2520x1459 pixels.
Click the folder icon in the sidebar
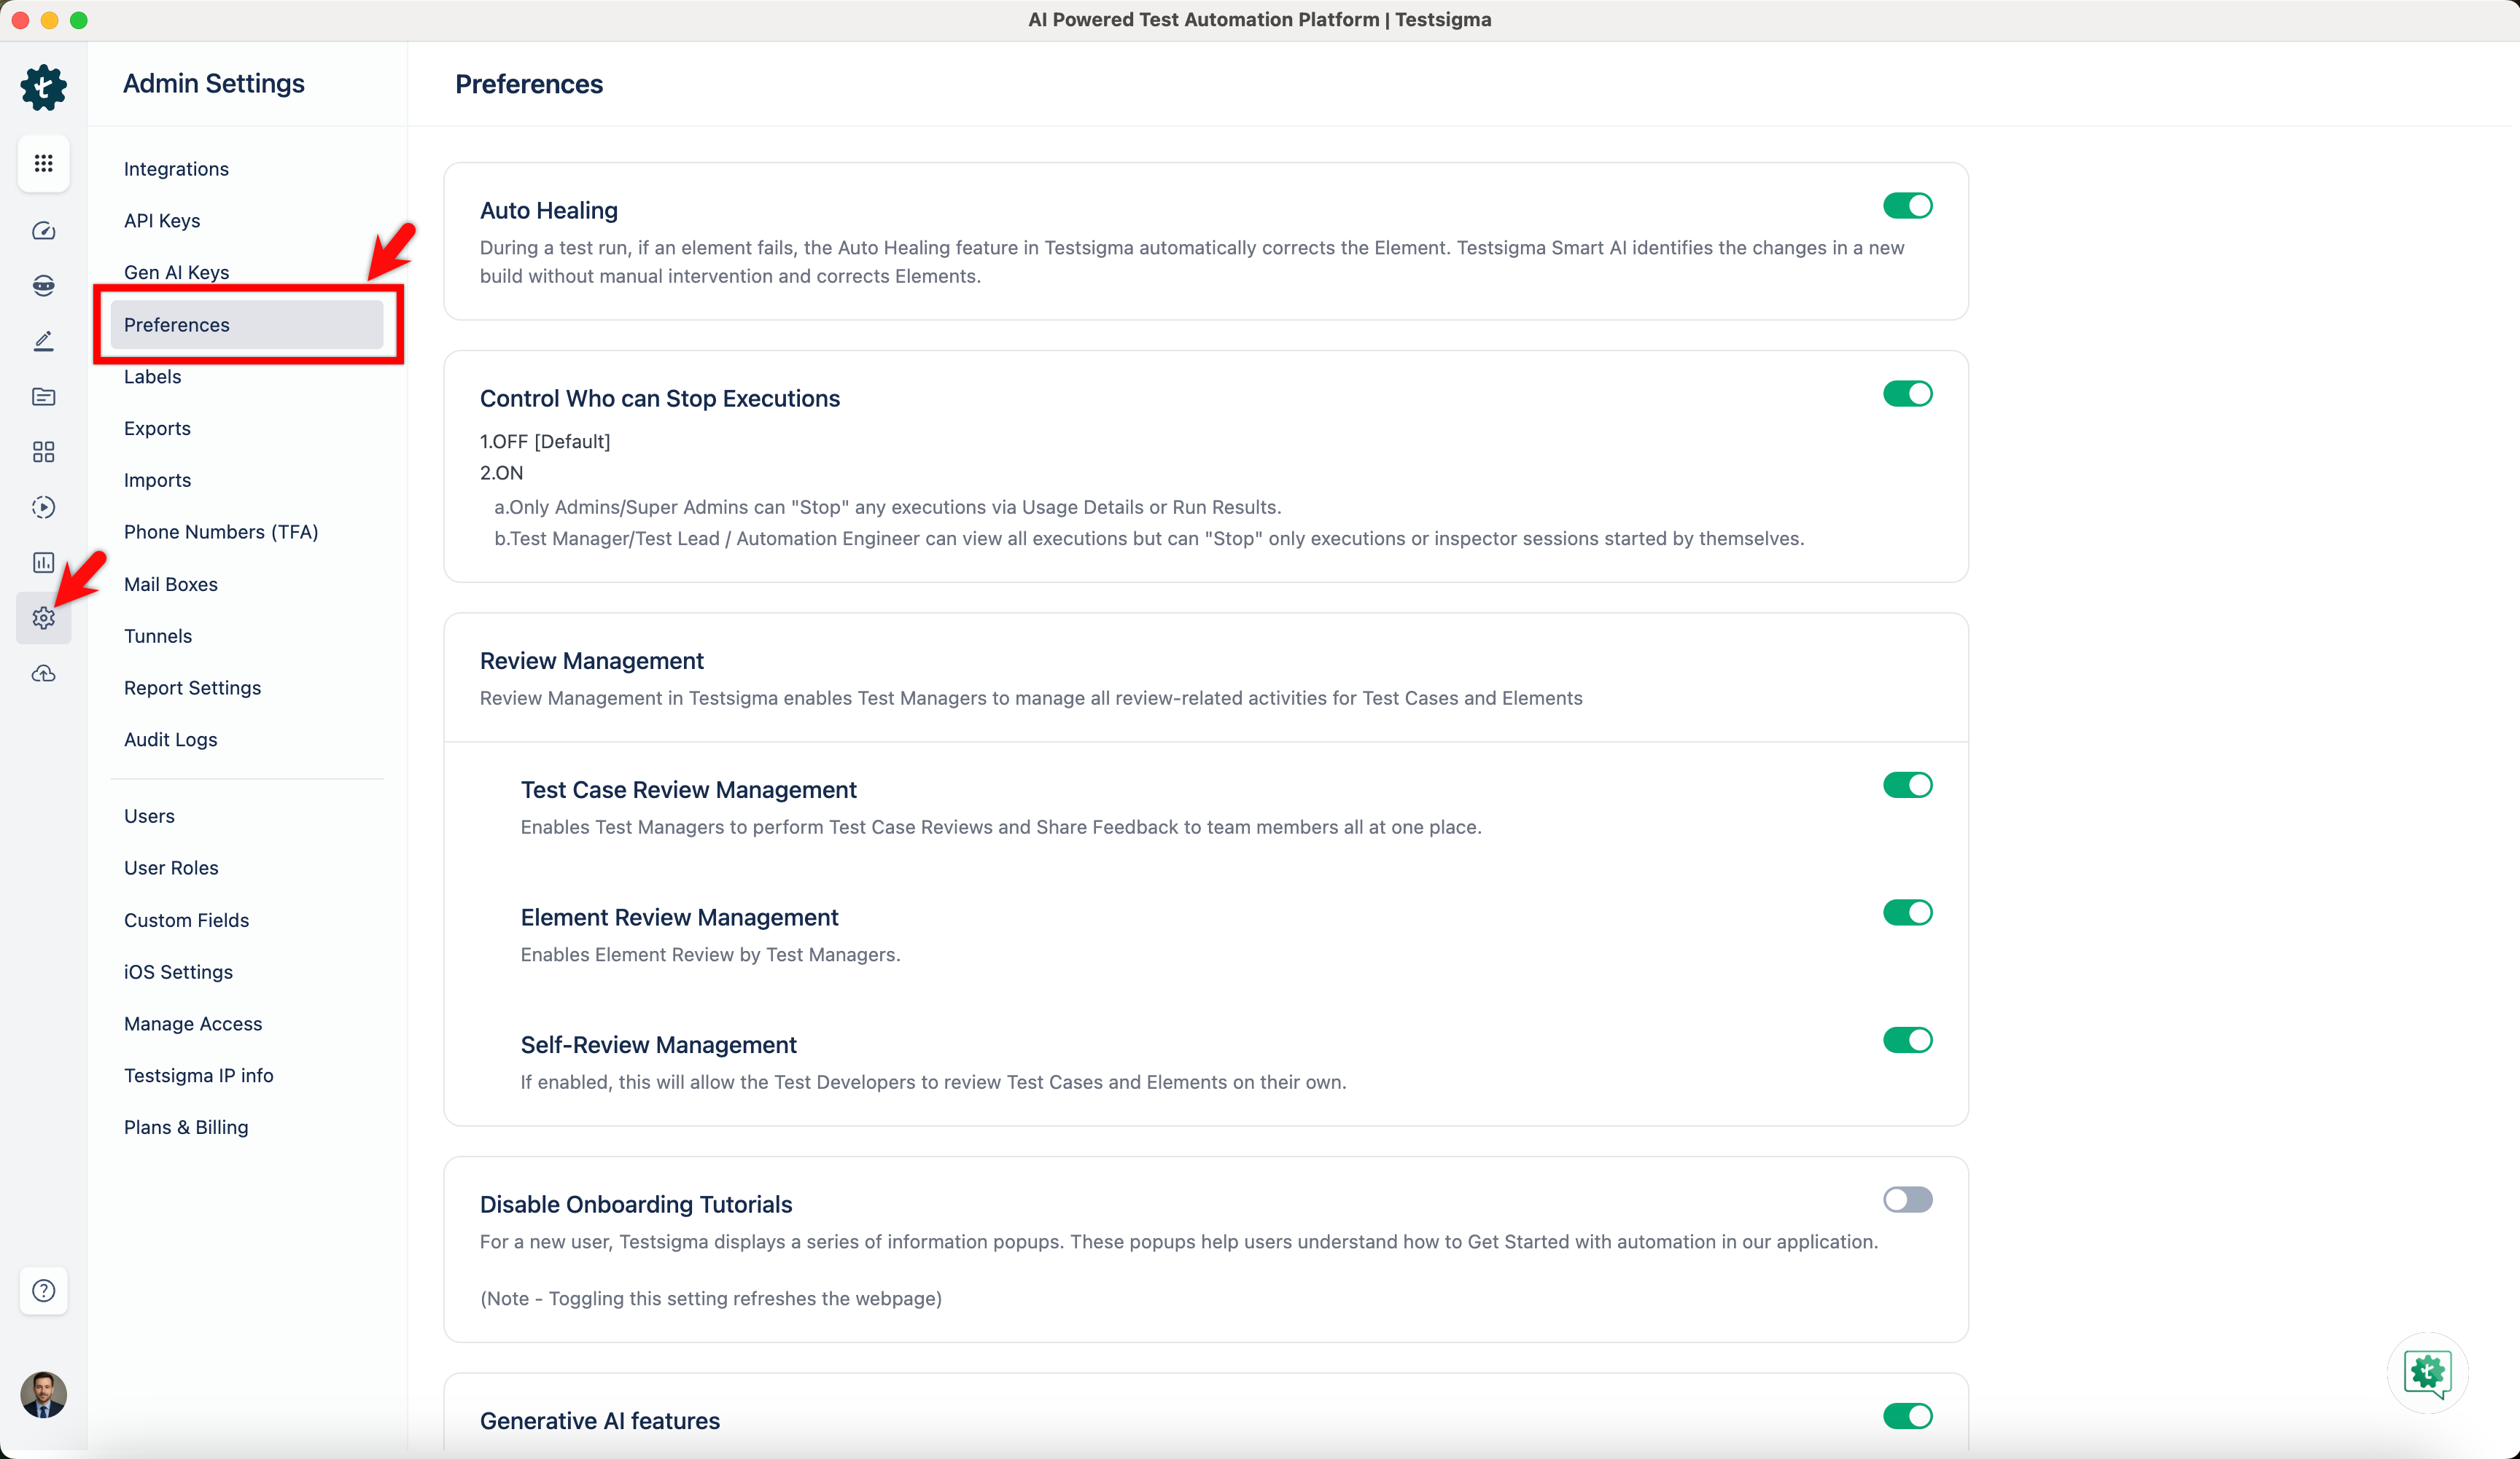tap(43, 396)
